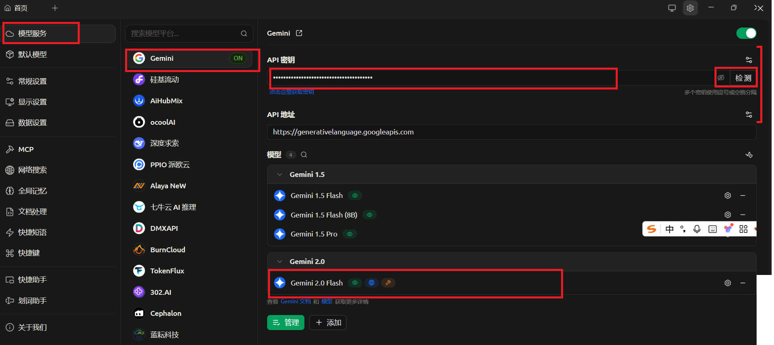The width and height of the screenshot is (774, 345).
Task: Collapse the Gemini 1.5 group
Action: [x=279, y=175]
